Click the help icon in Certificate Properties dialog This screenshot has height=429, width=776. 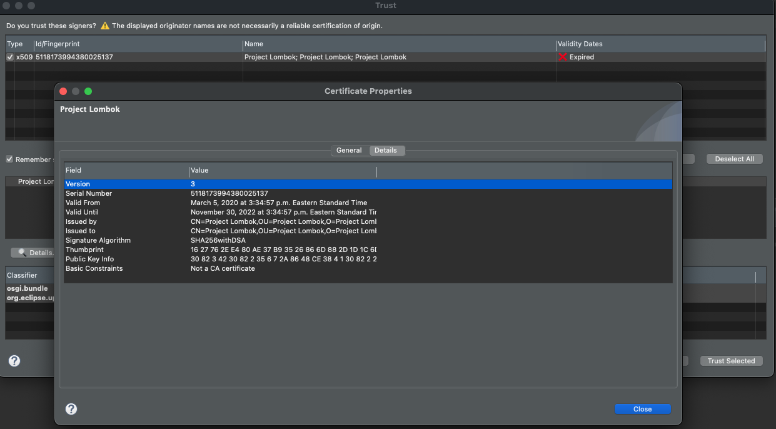pos(71,408)
